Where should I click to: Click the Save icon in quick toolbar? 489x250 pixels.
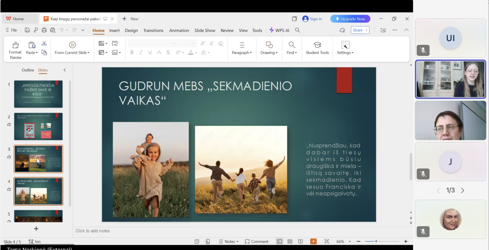click(27, 30)
